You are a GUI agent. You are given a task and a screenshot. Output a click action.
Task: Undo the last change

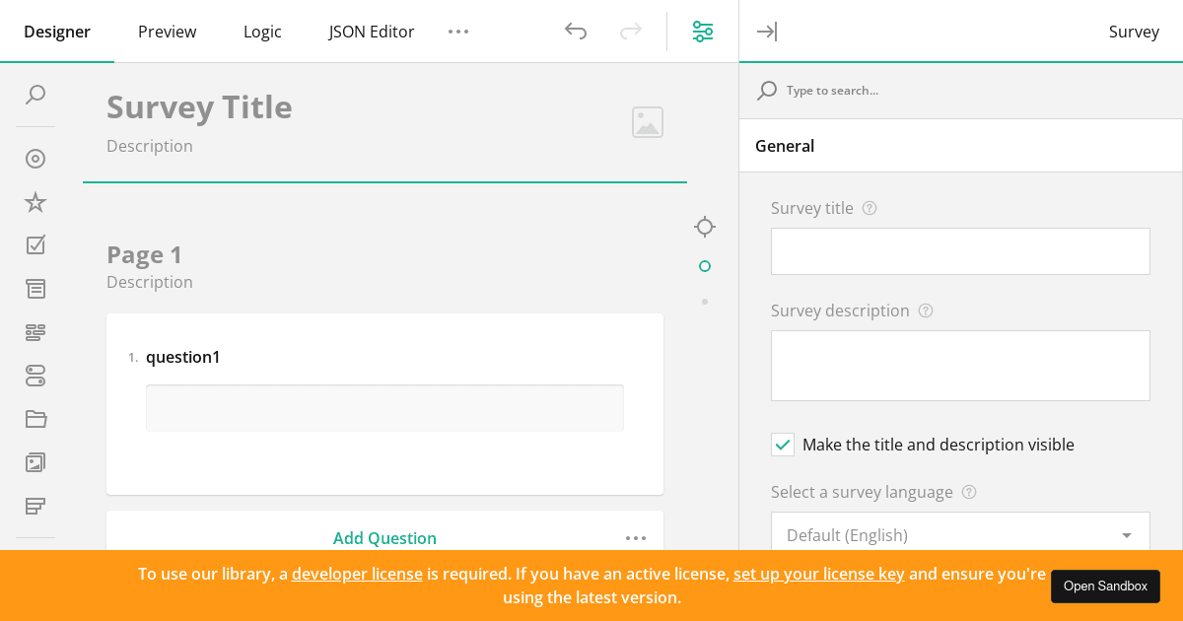576,32
